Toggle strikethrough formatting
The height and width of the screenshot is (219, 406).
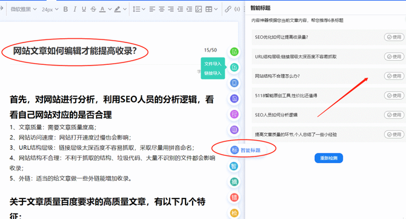click(93, 9)
